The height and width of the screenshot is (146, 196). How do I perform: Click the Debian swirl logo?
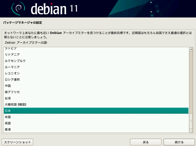click(x=18, y=8)
